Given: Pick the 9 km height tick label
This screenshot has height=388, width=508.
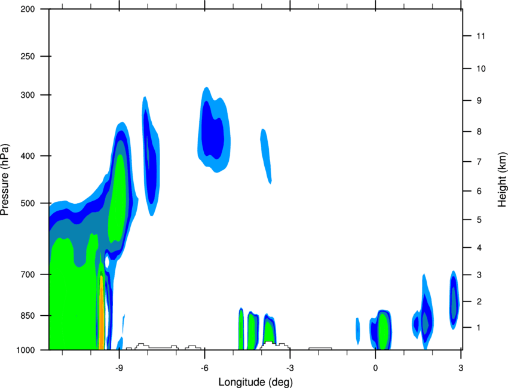Looking at the screenshot, I should [479, 101].
